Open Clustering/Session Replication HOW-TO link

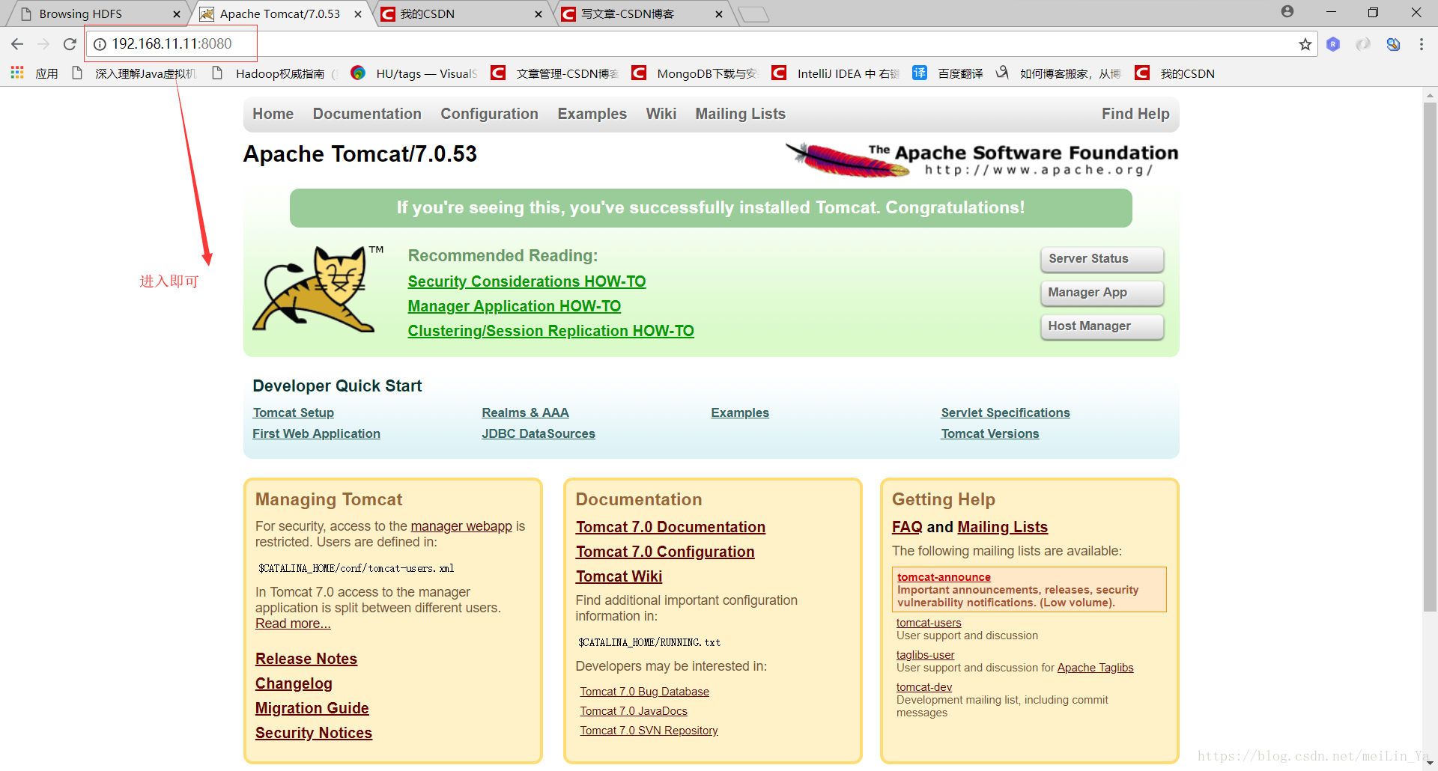click(x=550, y=331)
